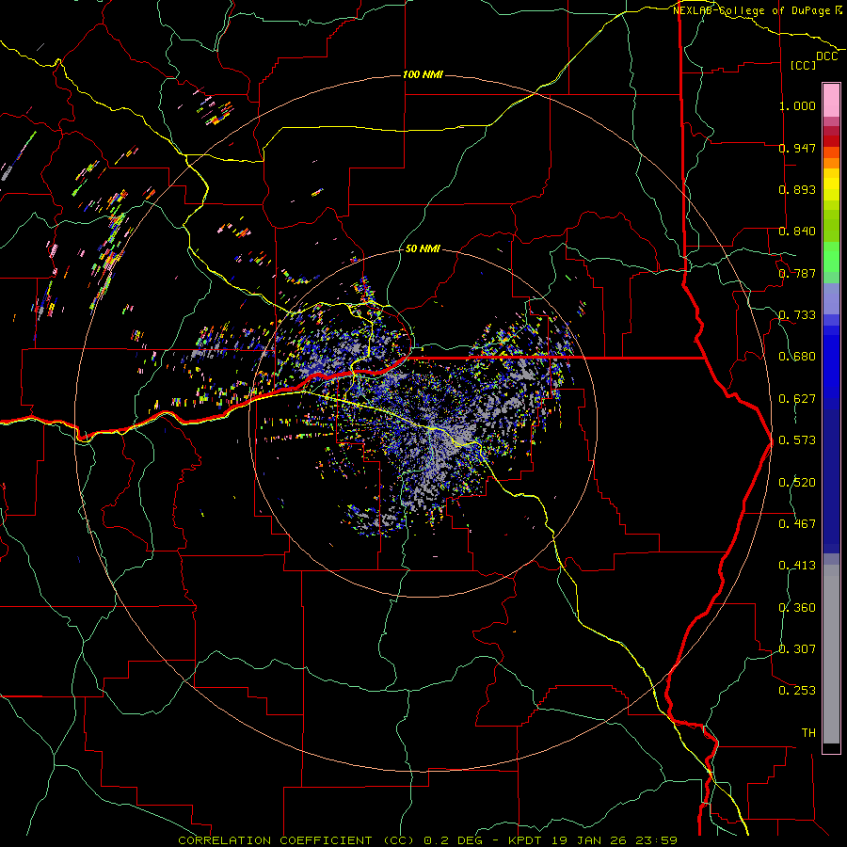Pick the gray segment of the color bar
Viewport: 847px width, 847px height.
coord(831,654)
